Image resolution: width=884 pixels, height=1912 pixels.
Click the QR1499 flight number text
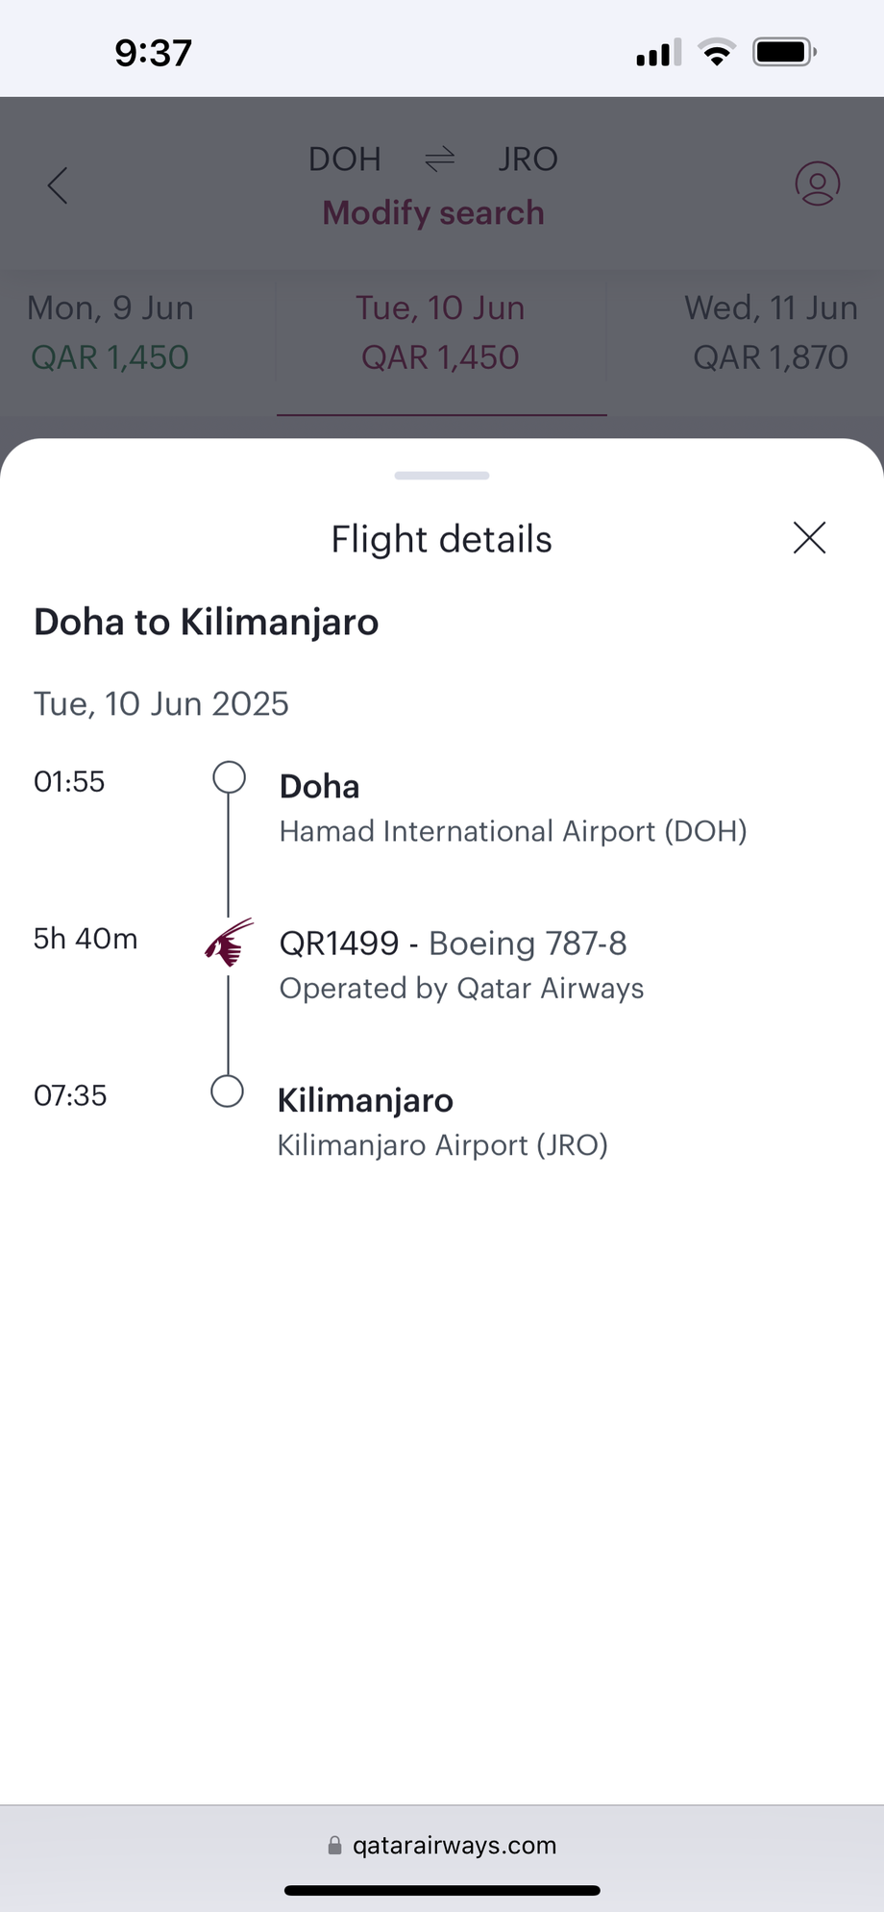(338, 944)
